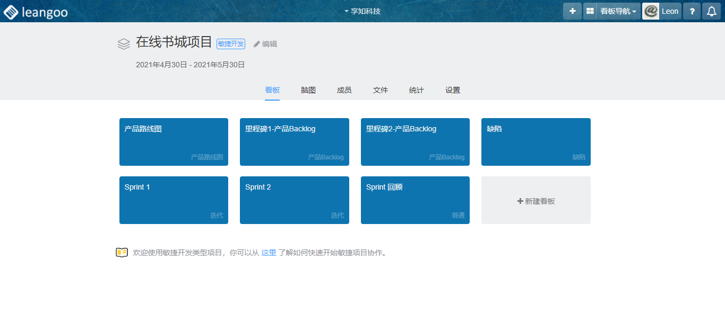Click the pencil 编辑 edit icon
This screenshot has width=725, height=331.
[257, 44]
